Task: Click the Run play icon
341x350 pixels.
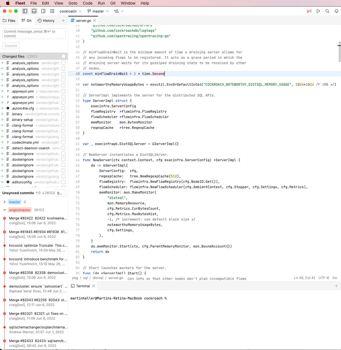Action: tap(318, 11)
